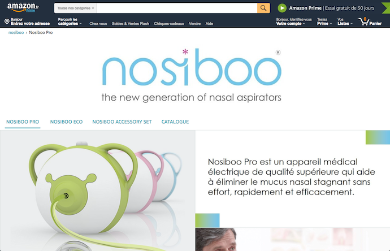Image resolution: width=390 pixels, height=251 pixels.
Task: Open the Nosiboo Accessory Set tab
Action: pos(122,122)
